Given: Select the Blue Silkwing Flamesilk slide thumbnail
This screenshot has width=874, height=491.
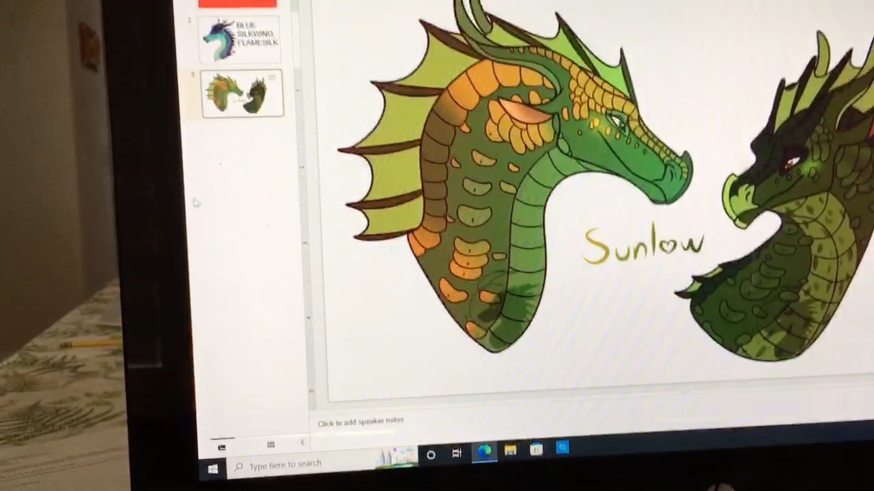Looking at the screenshot, I should point(239,41).
